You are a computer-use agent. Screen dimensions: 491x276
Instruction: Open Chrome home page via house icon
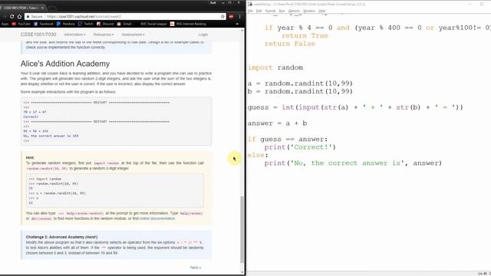[x=19, y=16]
